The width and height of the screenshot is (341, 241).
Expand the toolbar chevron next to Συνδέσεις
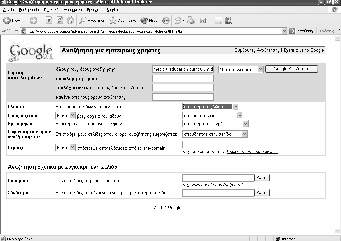[x=338, y=30]
